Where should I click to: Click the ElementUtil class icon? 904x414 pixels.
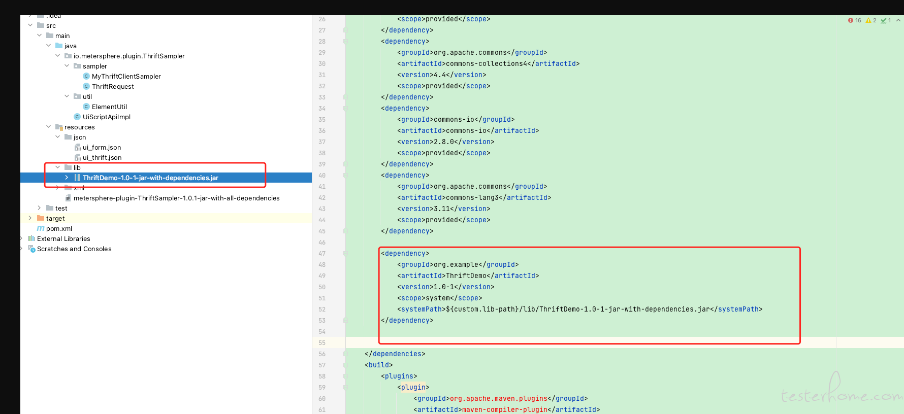86,107
